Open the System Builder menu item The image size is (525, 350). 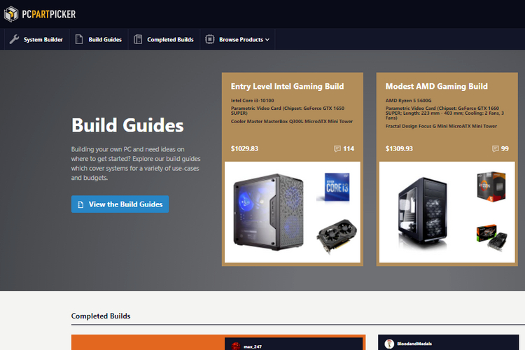coord(36,39)
